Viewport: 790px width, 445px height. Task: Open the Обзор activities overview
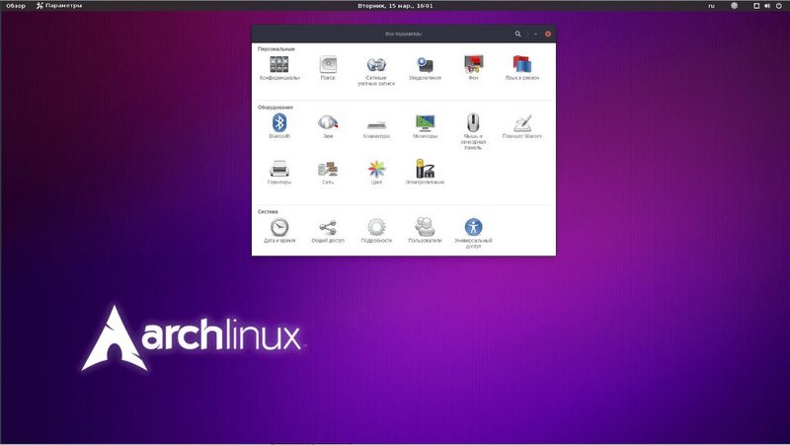click(16, 6)
